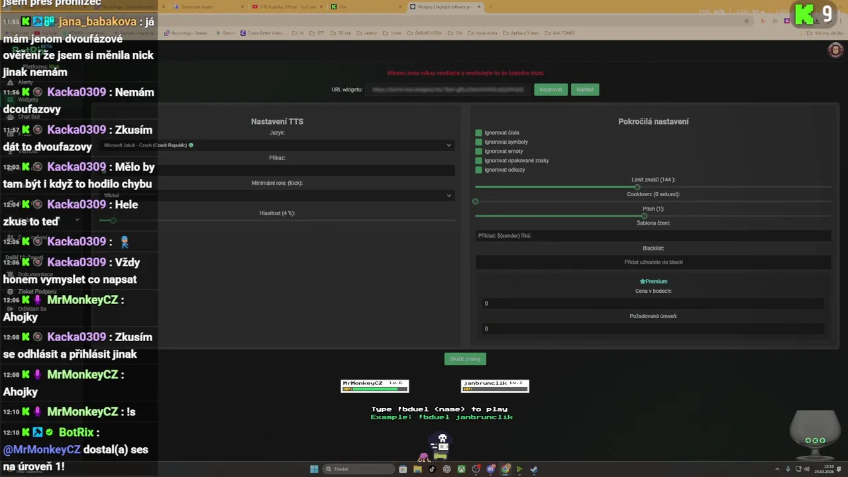Viewport: 848px width, 477px height.
Task: Open the Aplikace 3 stran bookmarks folder
Action: tap(521, 33)
